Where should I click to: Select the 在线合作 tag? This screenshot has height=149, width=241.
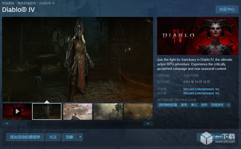click(x=217, y=105)
